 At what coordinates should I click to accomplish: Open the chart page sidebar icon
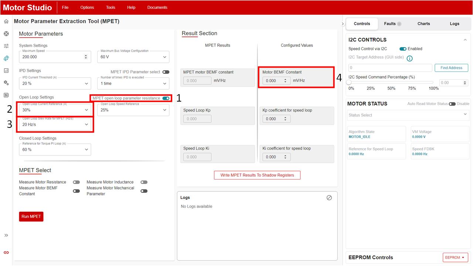(6, 71)
